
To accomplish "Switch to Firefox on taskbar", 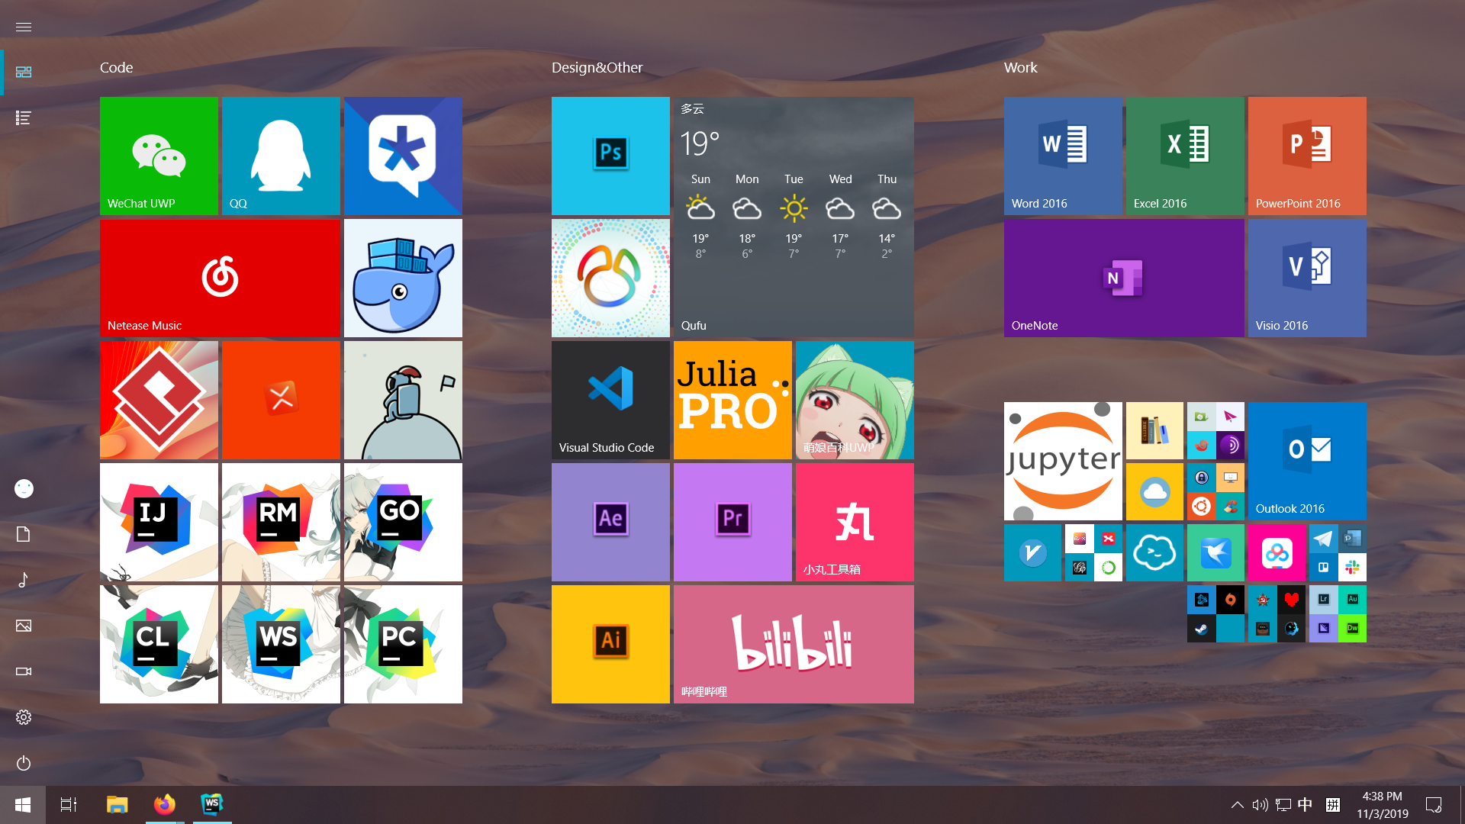I will pyautogui.click(x=165, y=805).
